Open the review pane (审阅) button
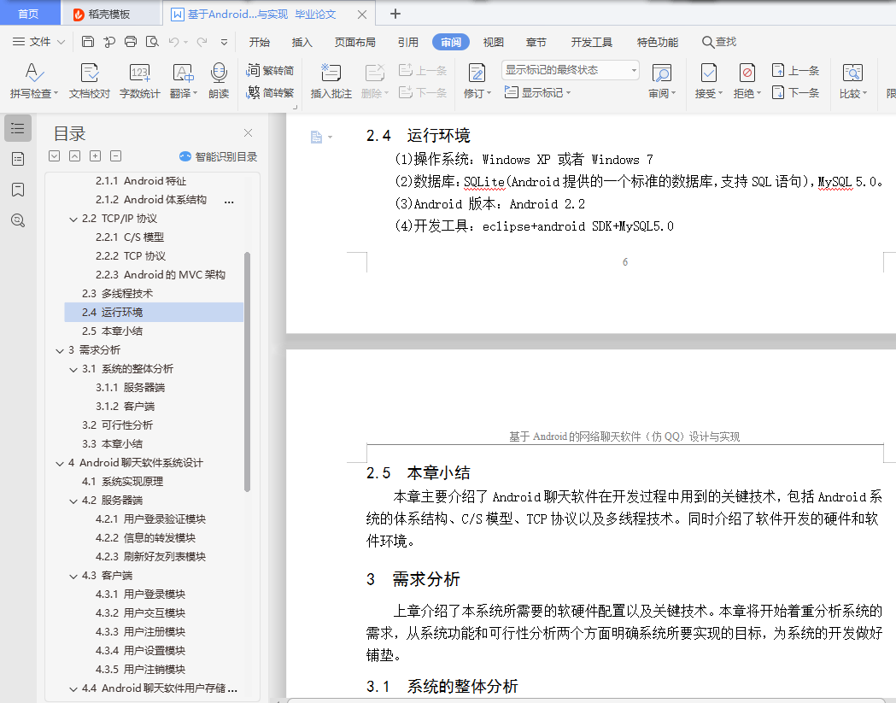This screenshot has height=703, width=896. click(662, 80)
